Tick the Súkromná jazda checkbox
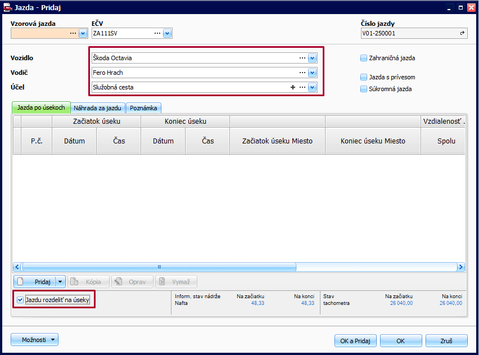The width and height of the screenshot is (479, 355). pos(364,89)
